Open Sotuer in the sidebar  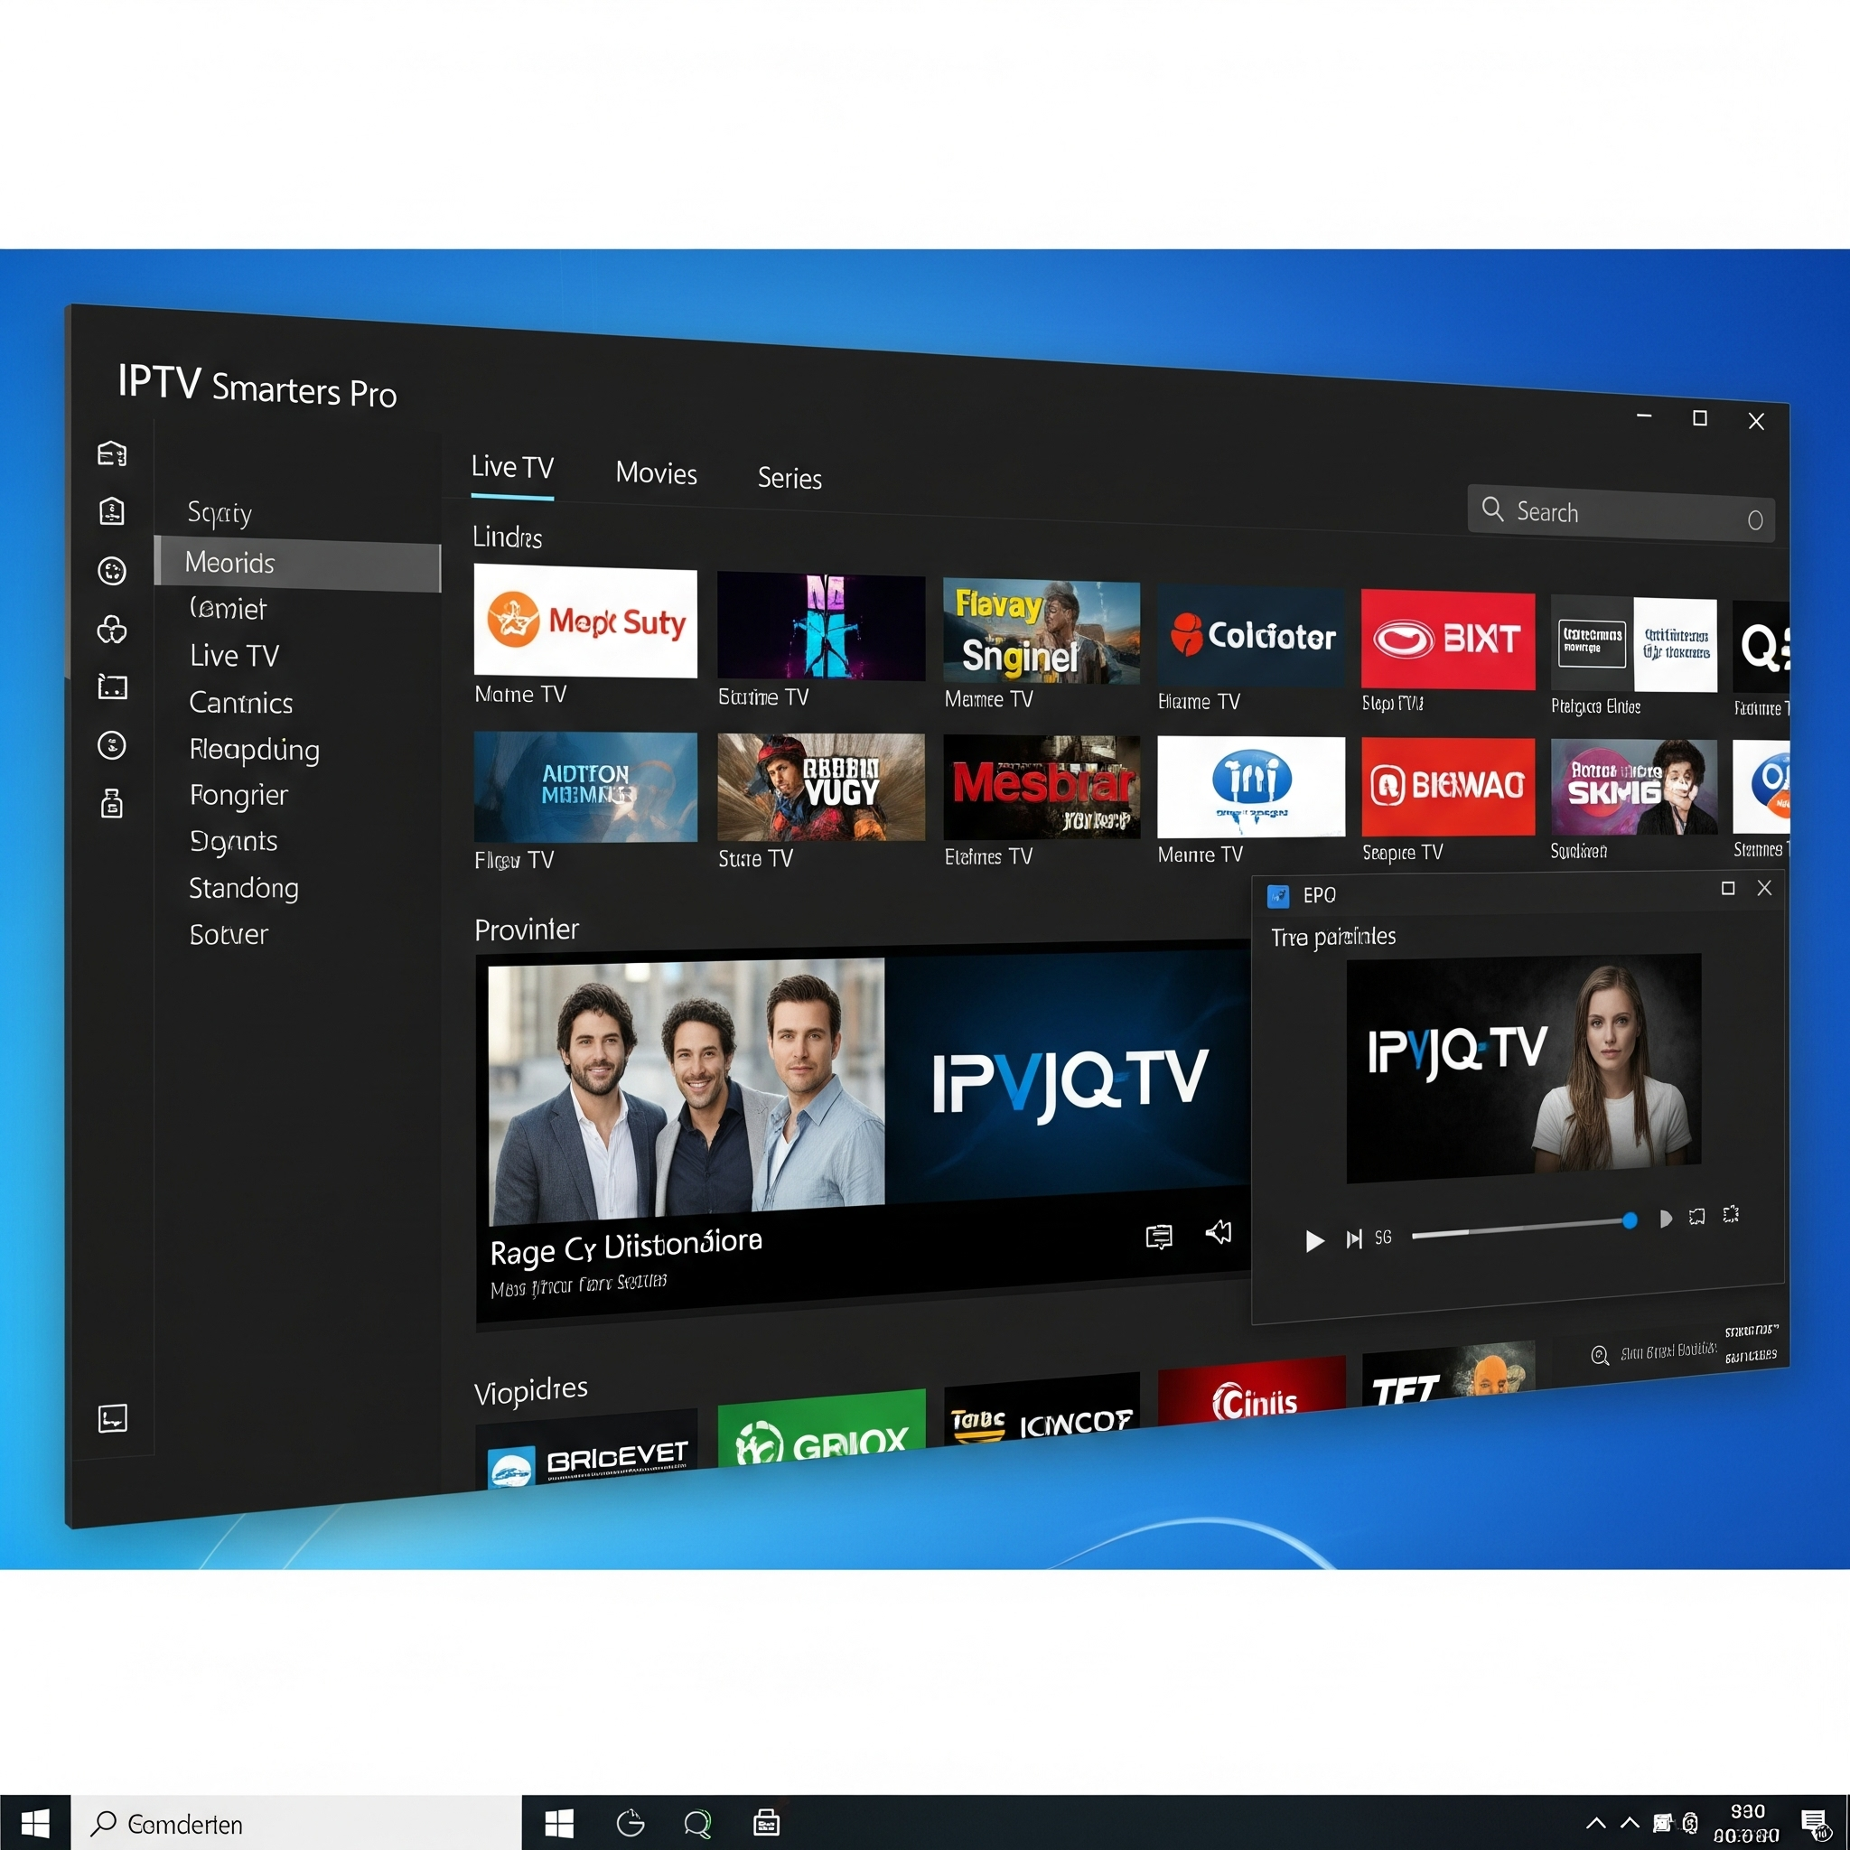(x=228, y=934)
